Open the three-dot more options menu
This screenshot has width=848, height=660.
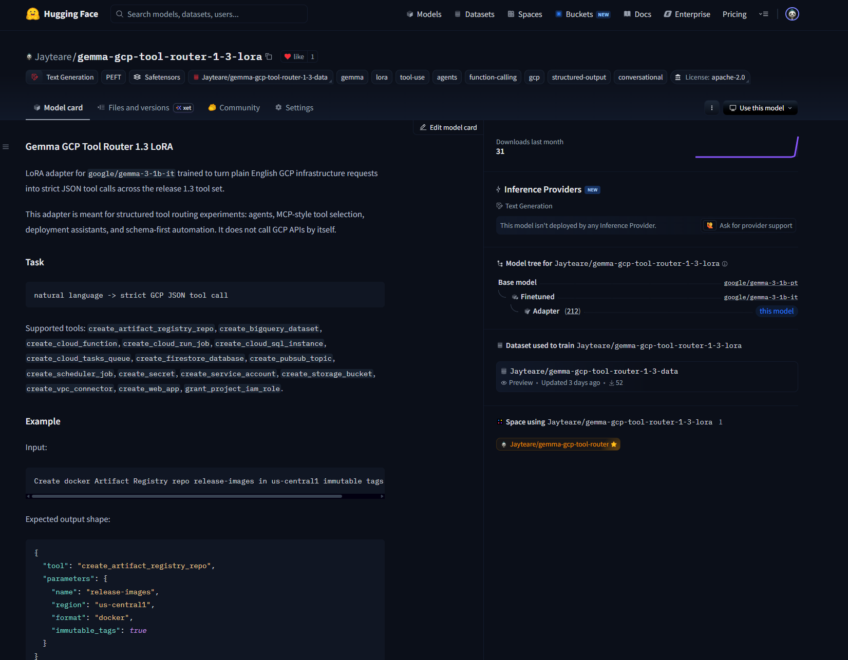point(711,108)
